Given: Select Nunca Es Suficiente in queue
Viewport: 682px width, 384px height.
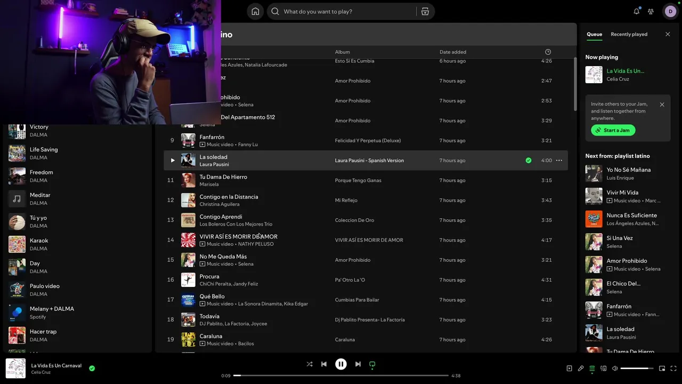Looking at the screenshot, I should 628,219.
